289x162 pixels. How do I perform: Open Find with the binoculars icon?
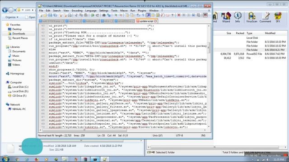pyautogui.click(x=104, y=15)
